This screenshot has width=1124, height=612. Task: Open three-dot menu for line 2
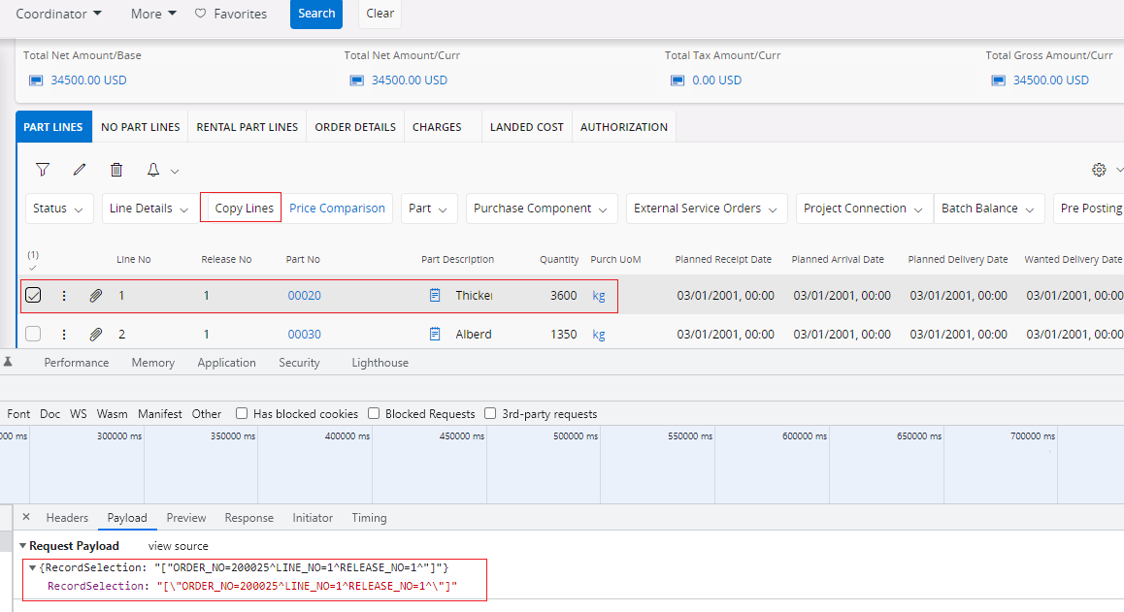click(x=64, y=335)
